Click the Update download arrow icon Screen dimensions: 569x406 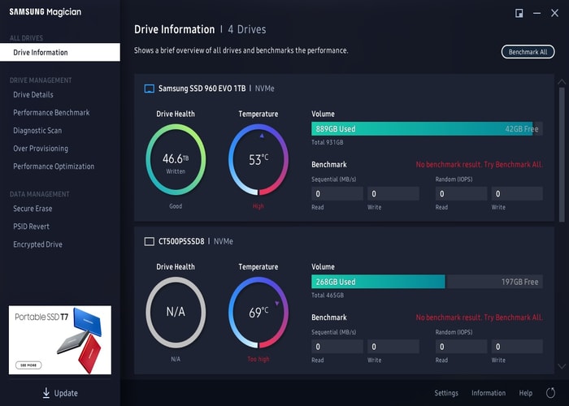point(46,393)
